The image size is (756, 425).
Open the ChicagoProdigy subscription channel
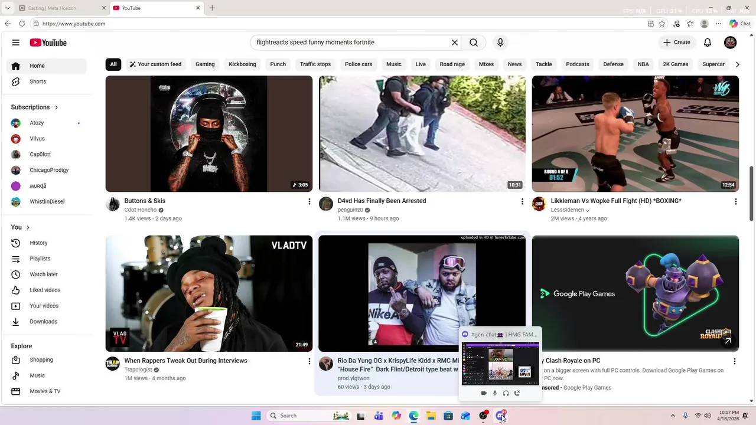(x=45, y=170)
